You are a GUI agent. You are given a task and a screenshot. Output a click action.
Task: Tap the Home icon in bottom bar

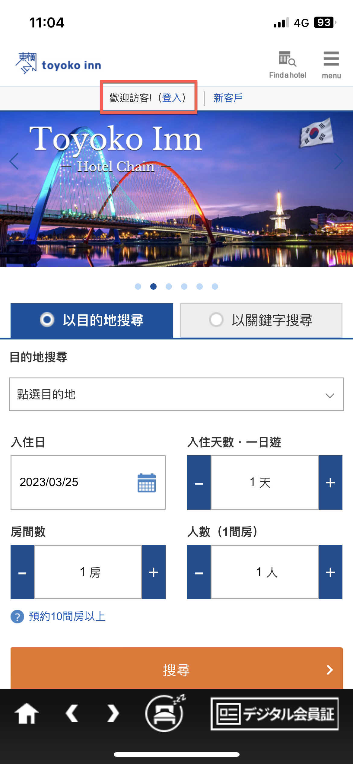pyautogui.click(x=27, y=713)
